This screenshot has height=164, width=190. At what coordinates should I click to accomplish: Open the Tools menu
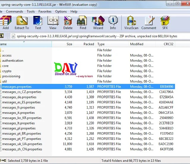point(31,11)
